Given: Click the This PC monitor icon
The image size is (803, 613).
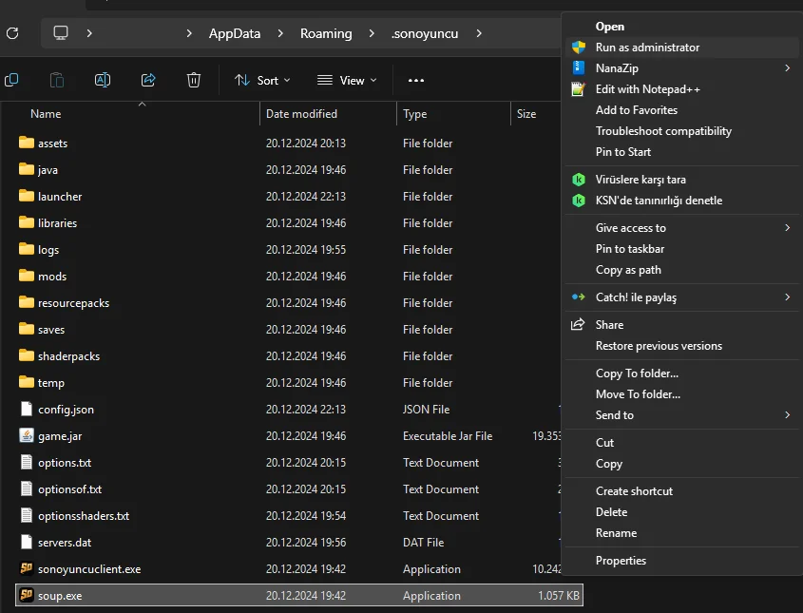Looking at the screenshot, I should coord(61,33).
